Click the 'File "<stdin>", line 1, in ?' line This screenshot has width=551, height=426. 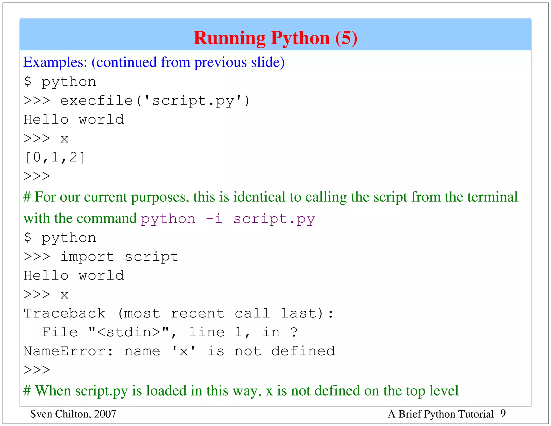pyautogui.click(x=170, y=332)
